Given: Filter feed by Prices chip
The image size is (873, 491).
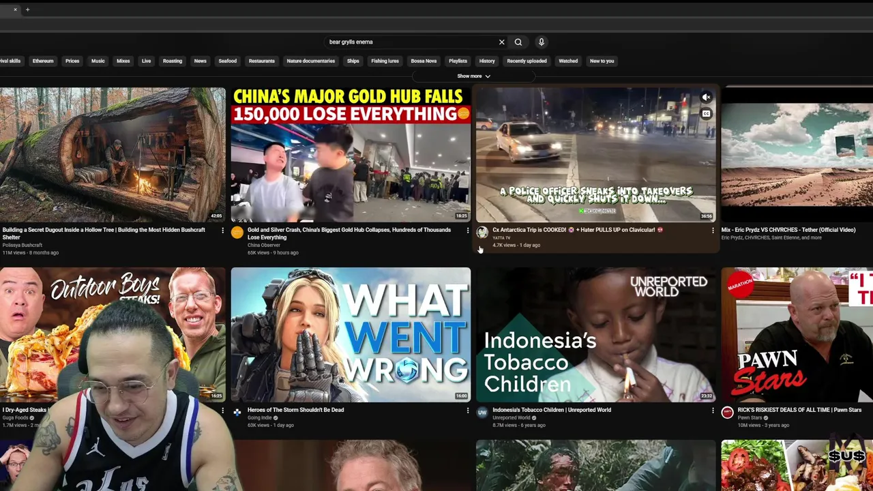Looking at the screenshot, I should [72, 61].
